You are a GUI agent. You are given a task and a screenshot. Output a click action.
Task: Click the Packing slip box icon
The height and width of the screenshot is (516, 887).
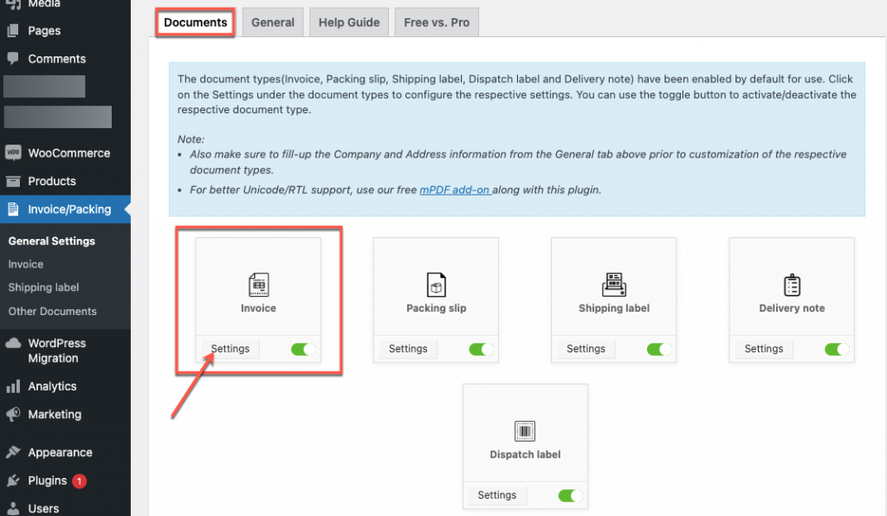tap(437, 285)
